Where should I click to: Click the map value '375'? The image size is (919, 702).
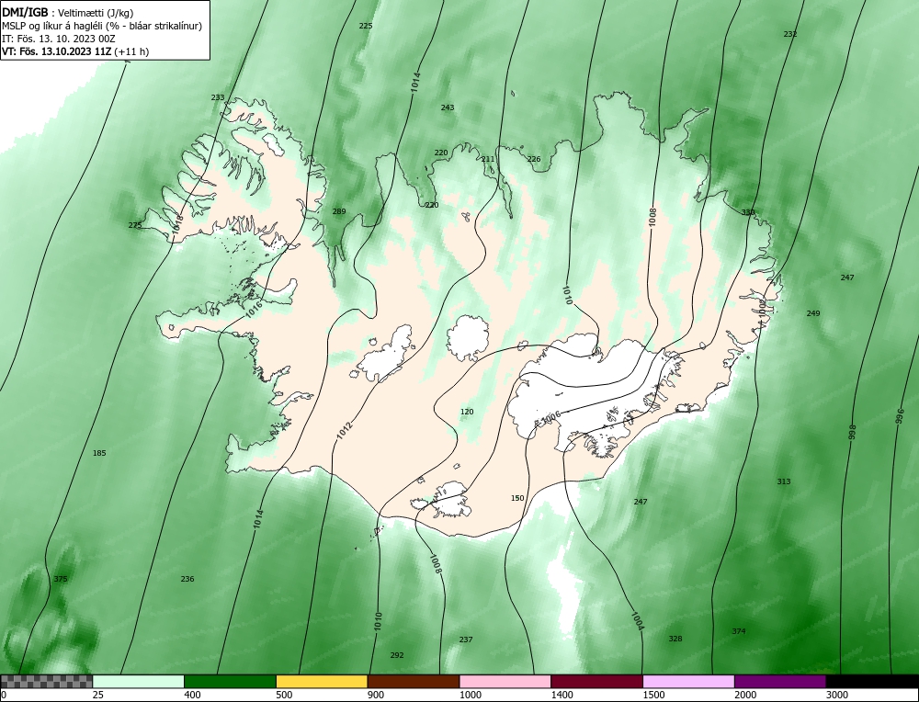(61, 579)
